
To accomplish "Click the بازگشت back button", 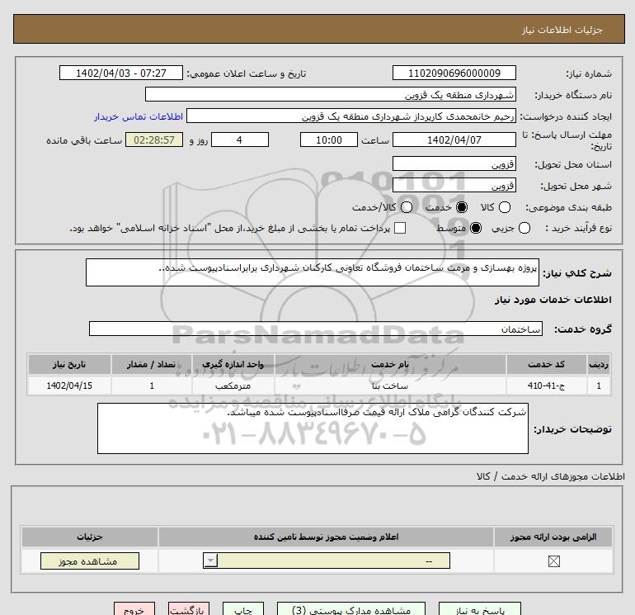I will pos(189,609).
